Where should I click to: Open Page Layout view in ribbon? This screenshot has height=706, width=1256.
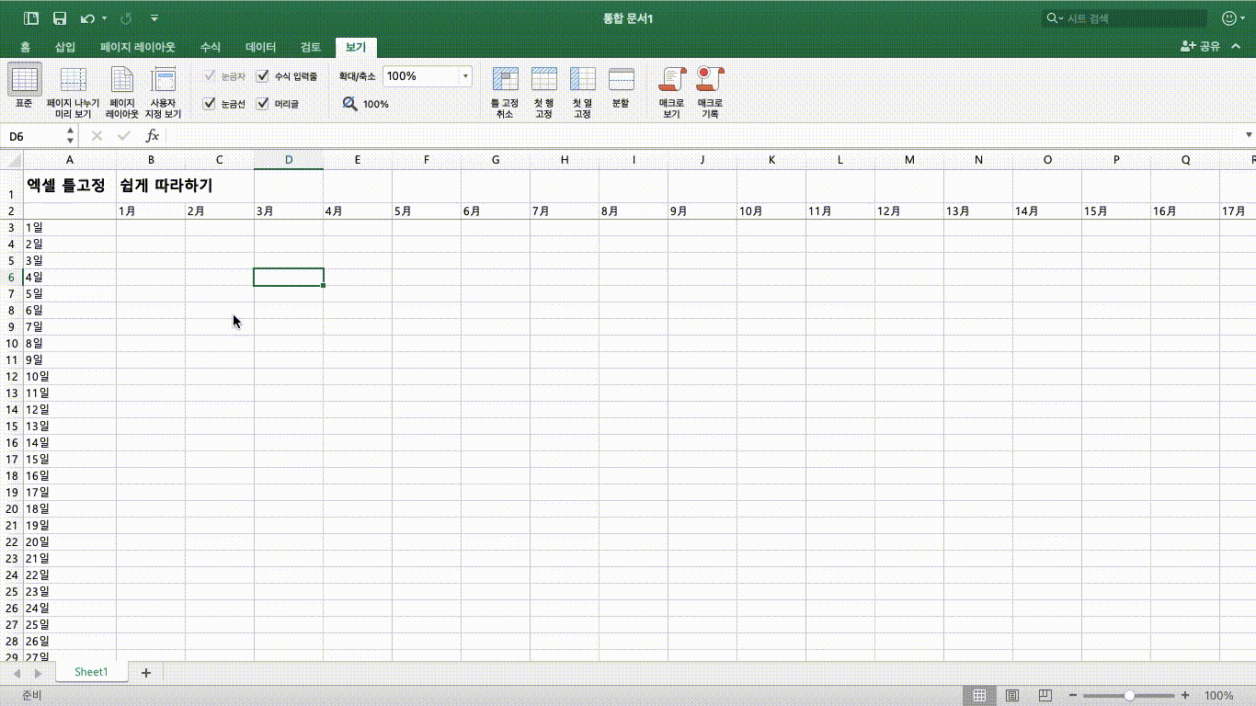(122, 93)
